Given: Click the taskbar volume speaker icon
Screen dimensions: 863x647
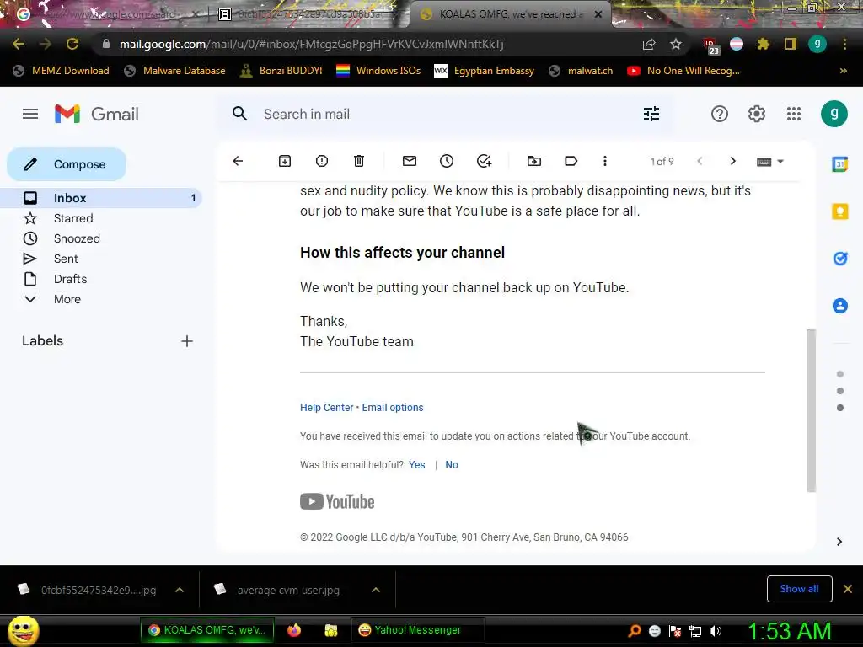Looking at the screenshot, I should click(x=716, y=631).
